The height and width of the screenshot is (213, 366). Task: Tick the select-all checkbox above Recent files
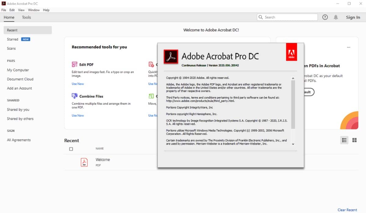71,149
